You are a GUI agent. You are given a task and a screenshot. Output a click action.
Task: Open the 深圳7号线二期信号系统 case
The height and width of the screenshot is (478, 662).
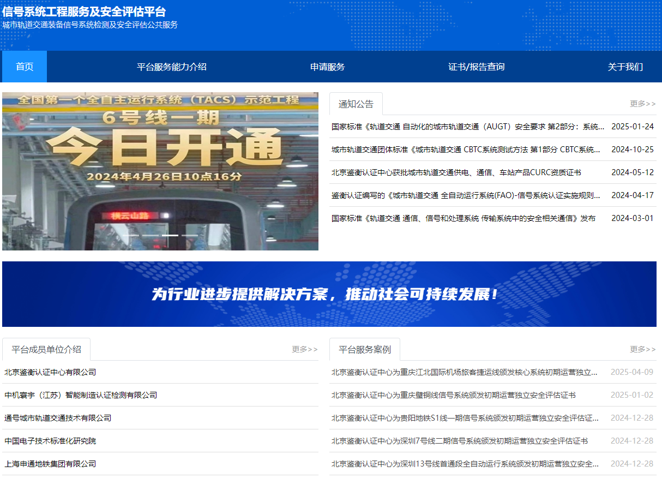click(x=460, y=441)
